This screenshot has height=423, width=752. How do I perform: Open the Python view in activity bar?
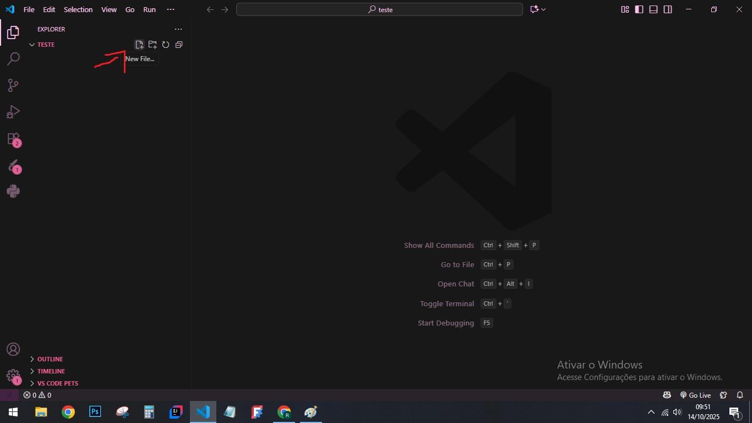pyautogui.click(x=13, y=191)
